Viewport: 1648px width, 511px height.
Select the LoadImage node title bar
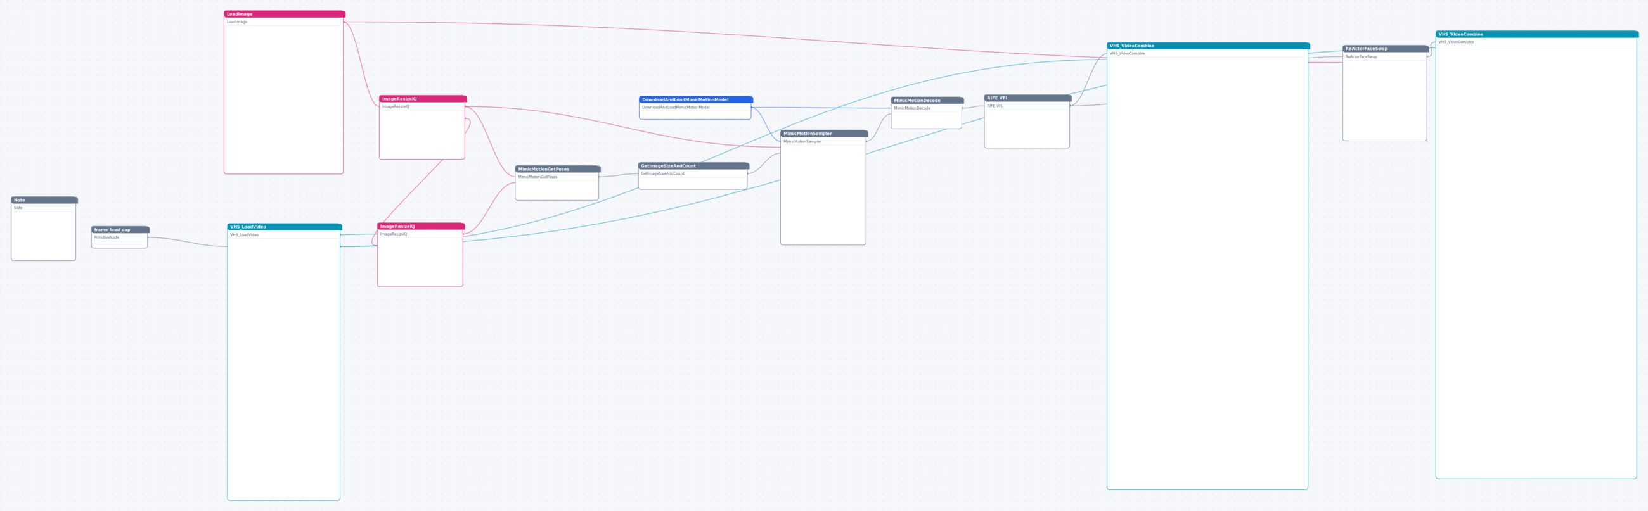coord(285,14)
